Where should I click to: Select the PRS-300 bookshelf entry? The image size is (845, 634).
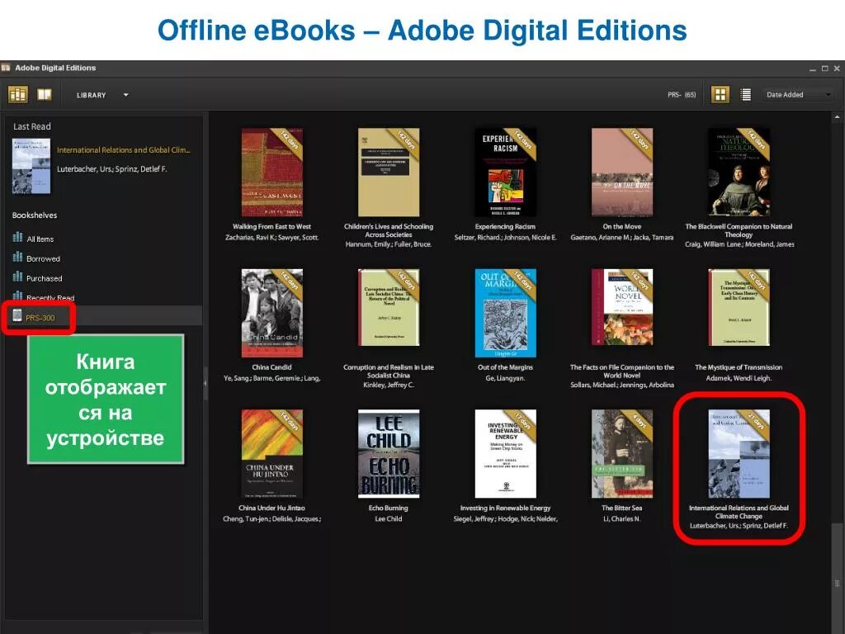click(x=40, y=317)
